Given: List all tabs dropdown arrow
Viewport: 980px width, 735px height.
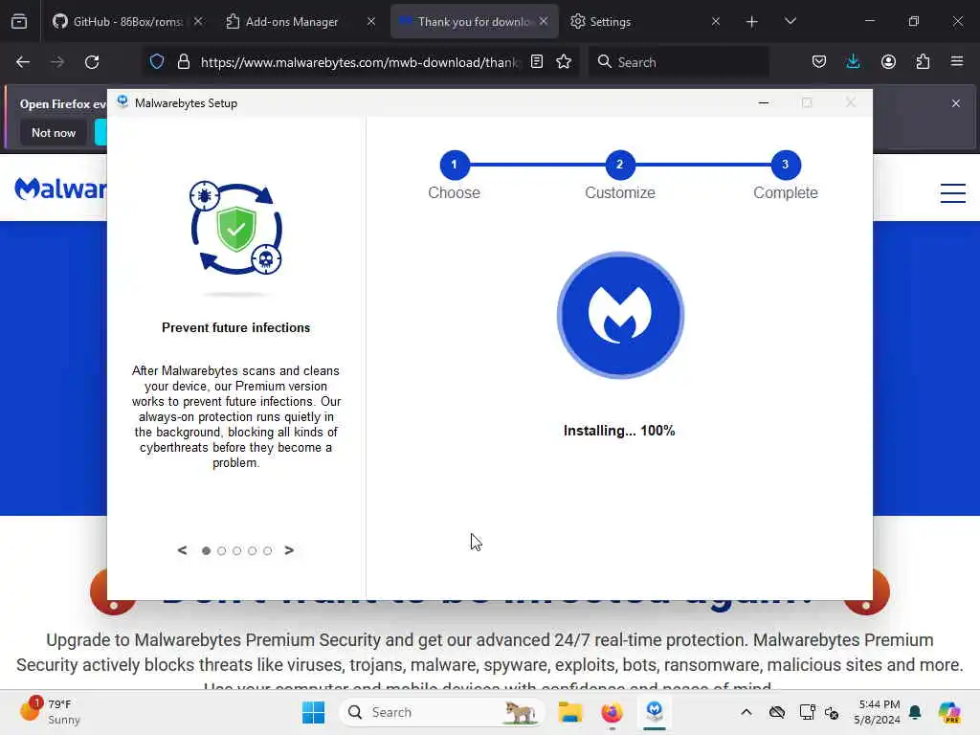Looking at the screenshot, I should coord(790,21).
